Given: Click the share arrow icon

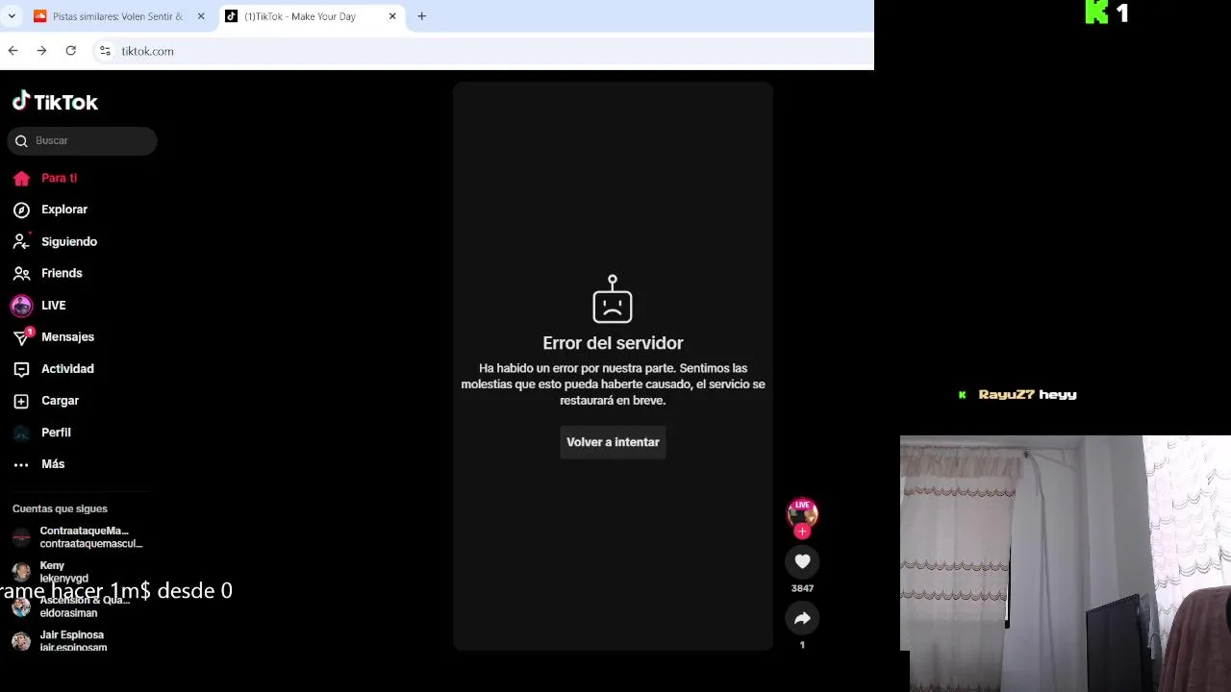Looking at the screenshot, I should click(802, 618).
